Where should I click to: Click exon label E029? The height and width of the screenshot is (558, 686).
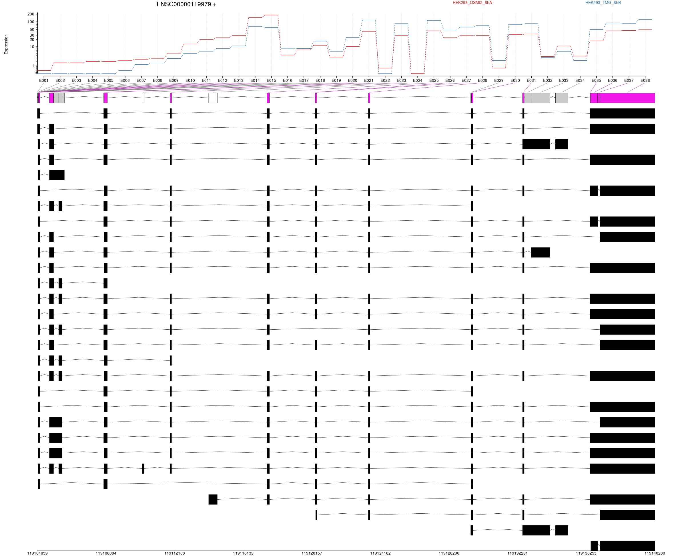(x=499, y=81)
